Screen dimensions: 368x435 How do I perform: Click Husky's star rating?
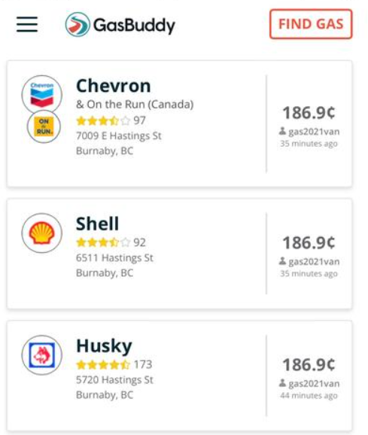point(103,365)
